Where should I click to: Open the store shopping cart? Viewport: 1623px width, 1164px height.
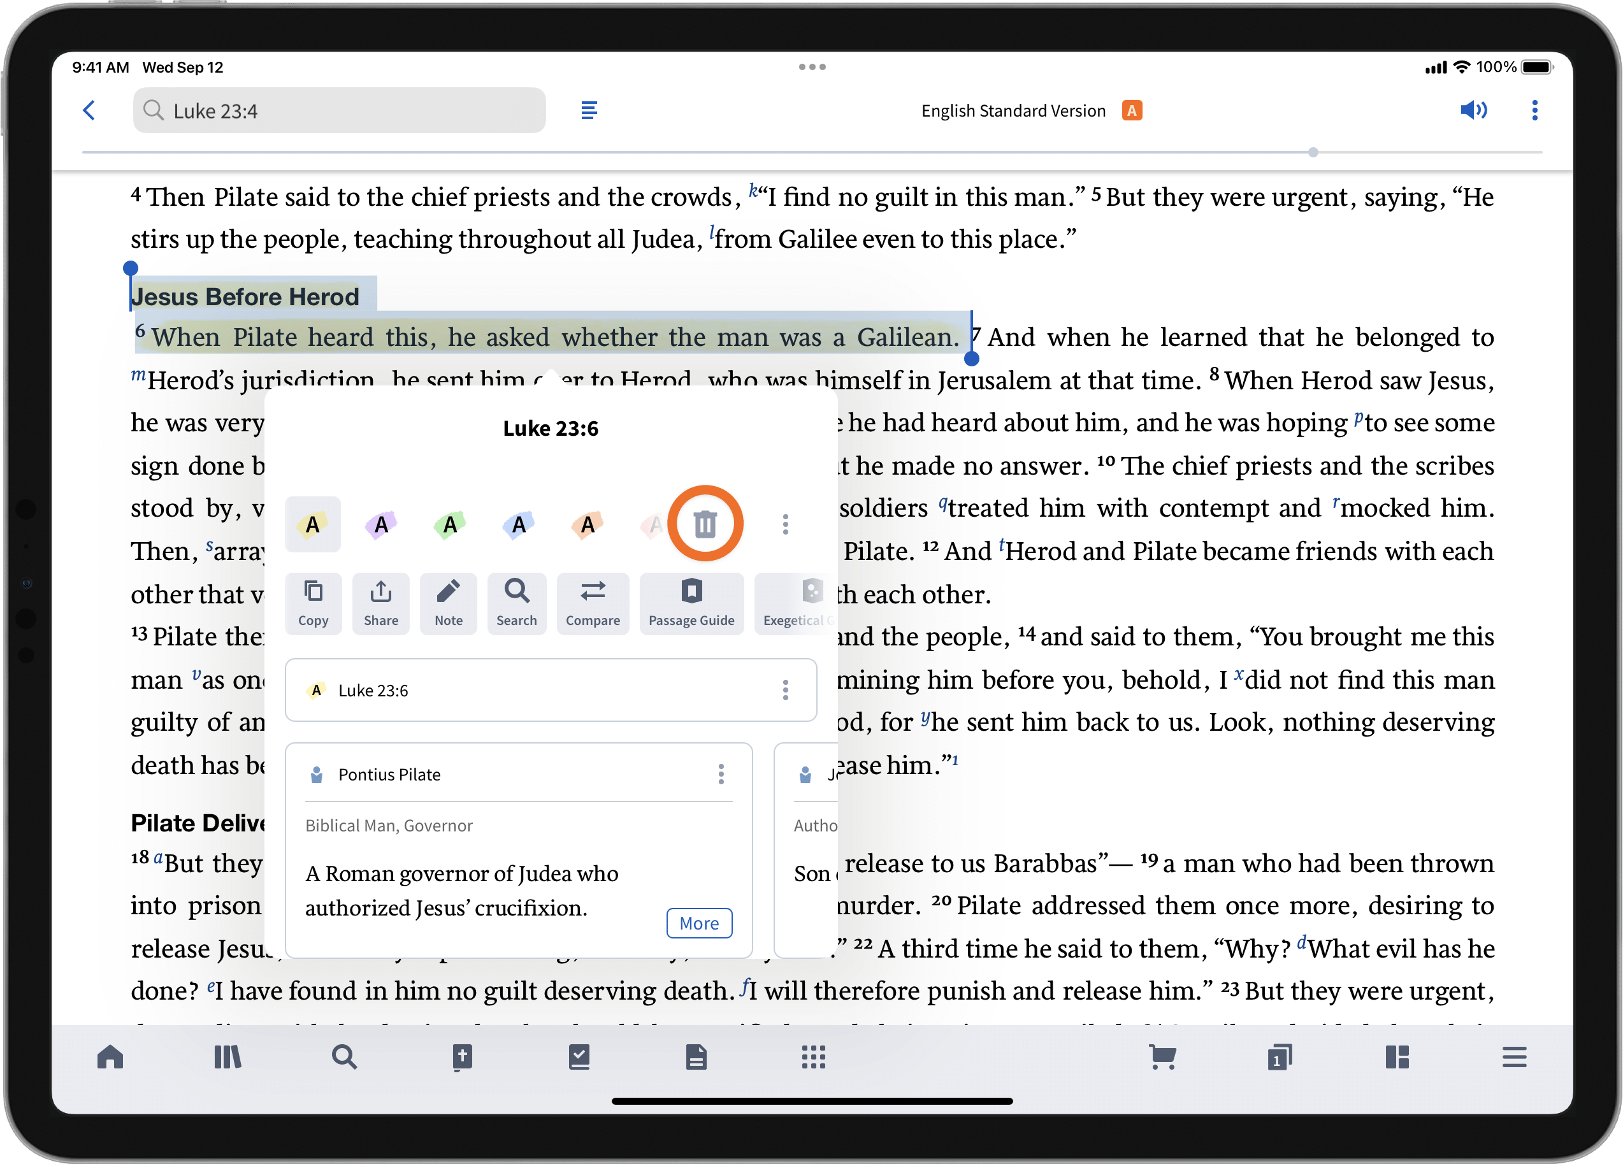pos(1163,1058)
